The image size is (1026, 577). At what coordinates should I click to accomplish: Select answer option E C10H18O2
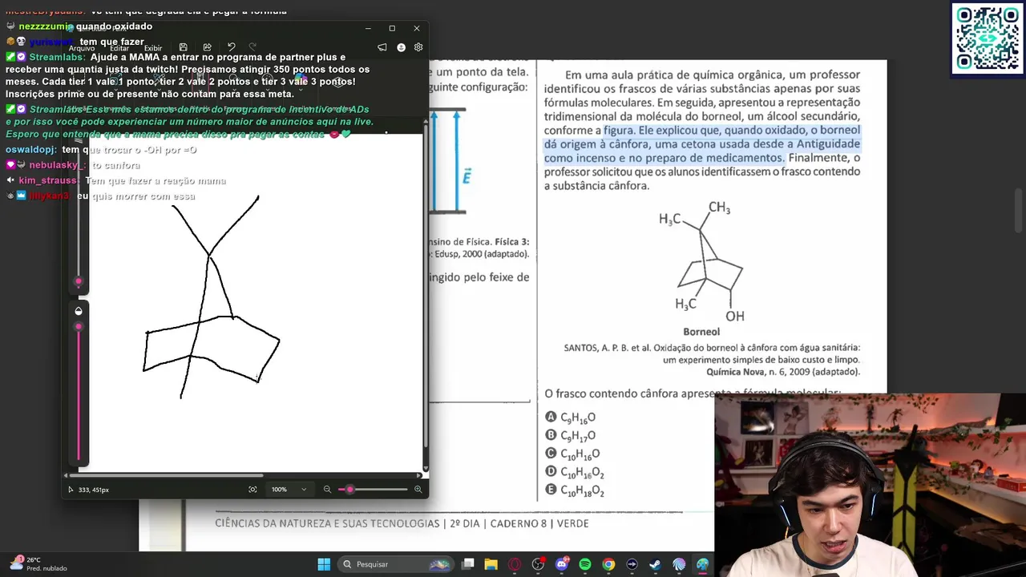575,491
